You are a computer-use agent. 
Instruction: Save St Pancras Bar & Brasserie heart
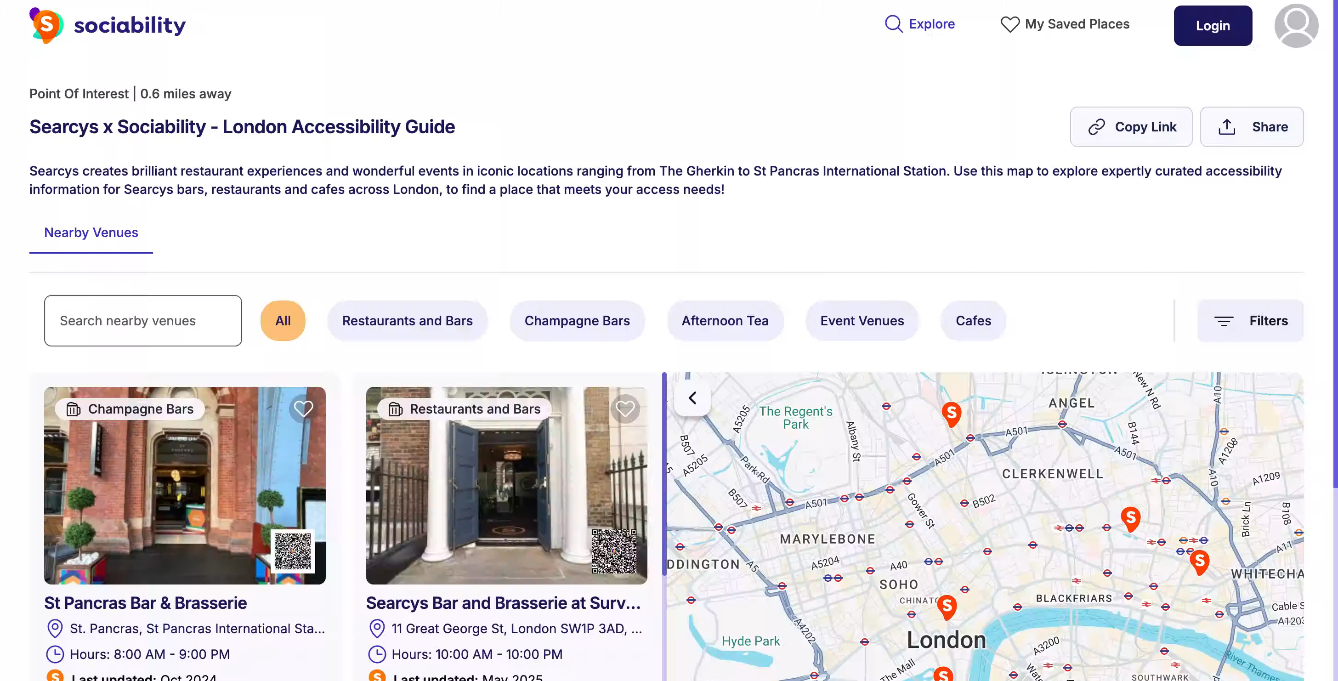303,409
